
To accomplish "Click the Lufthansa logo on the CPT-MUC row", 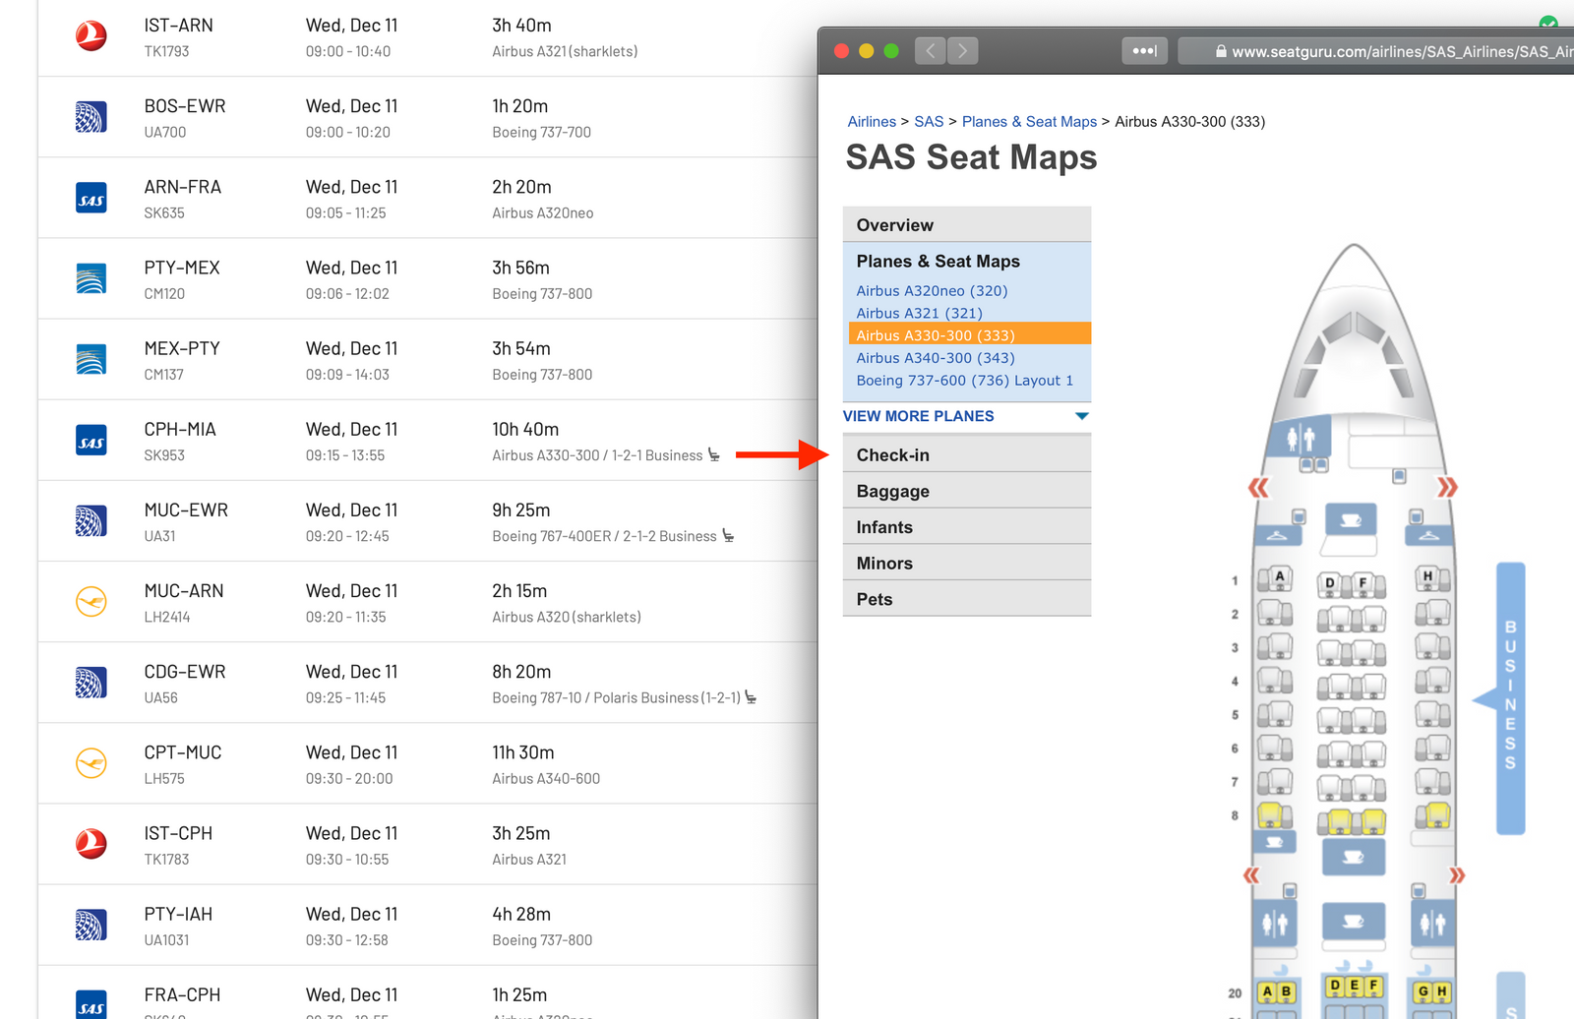I will (x=91, y=764).
